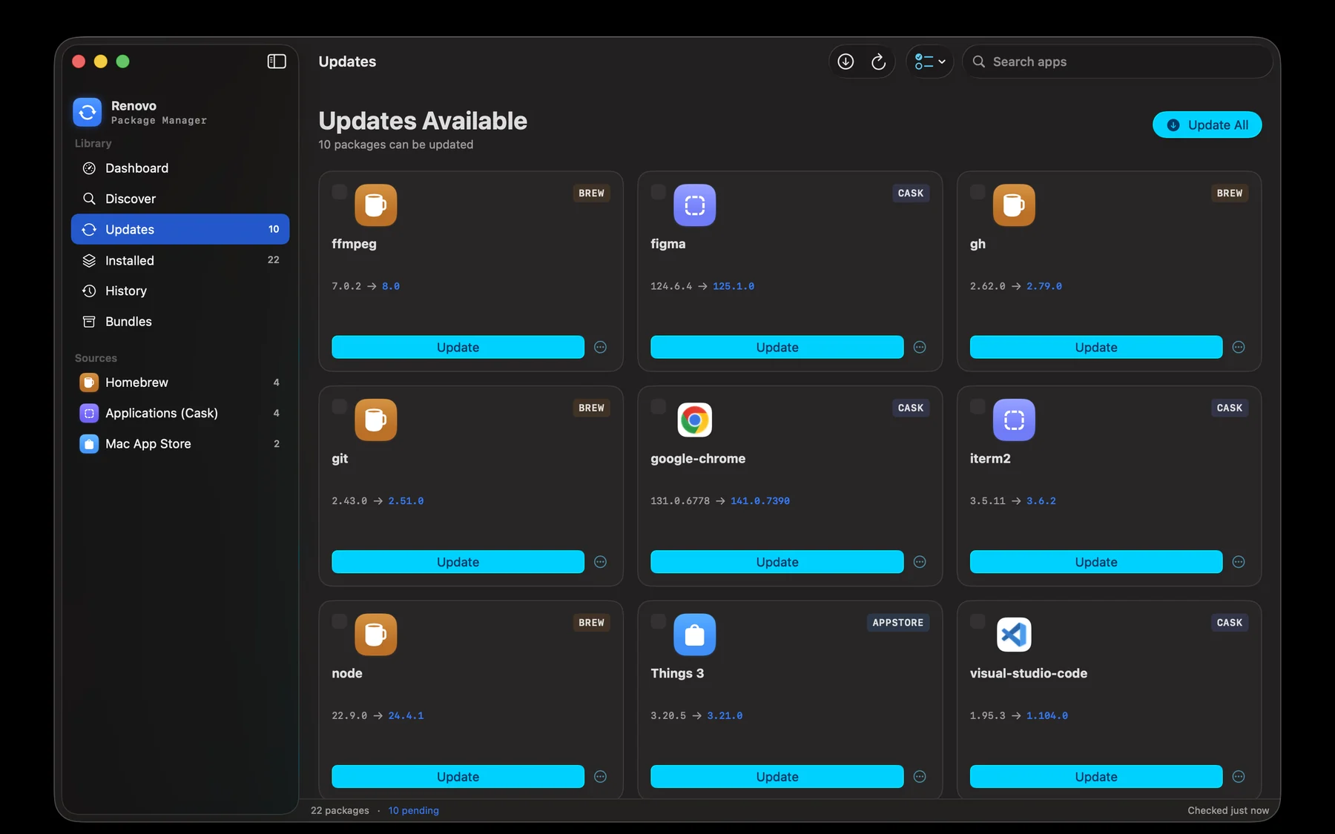Select the Homebrew source

[x=180, y=383]
